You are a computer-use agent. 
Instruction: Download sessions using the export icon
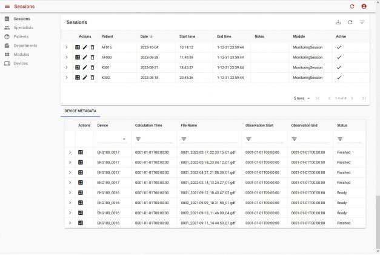coord(338,22)
